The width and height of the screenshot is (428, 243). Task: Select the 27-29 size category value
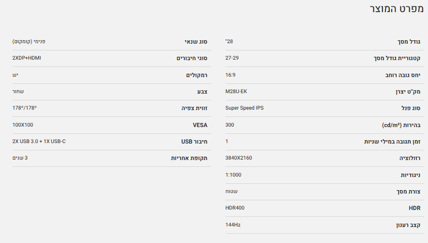[x=232, y=58]
